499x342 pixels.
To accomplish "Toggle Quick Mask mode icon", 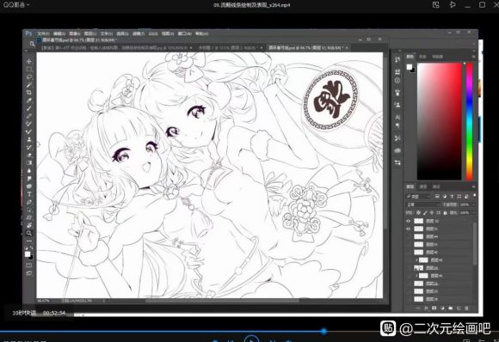I will 29,266.
